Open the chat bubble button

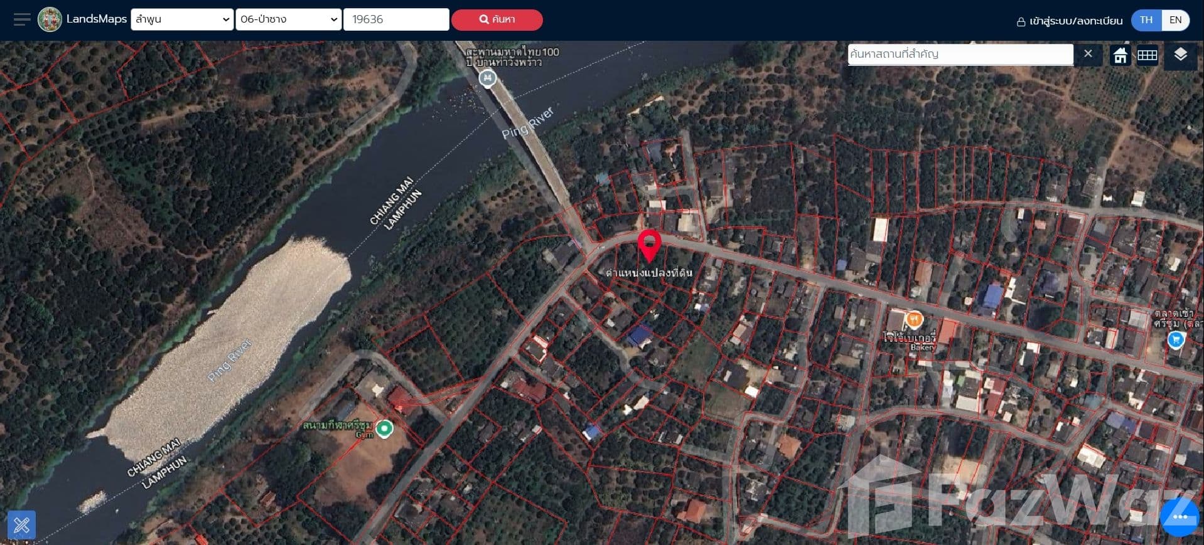pyautogui.click(x=1179, y=517)
